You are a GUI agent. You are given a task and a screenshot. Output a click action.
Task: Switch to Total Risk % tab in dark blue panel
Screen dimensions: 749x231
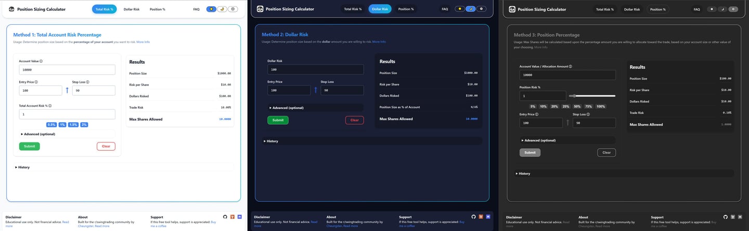tap(353, 9)
